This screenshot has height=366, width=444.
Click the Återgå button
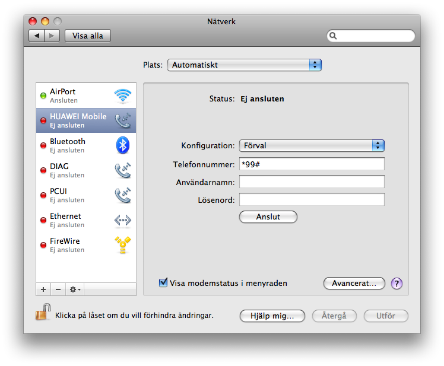pyautogui.click(x=334, y=316)
